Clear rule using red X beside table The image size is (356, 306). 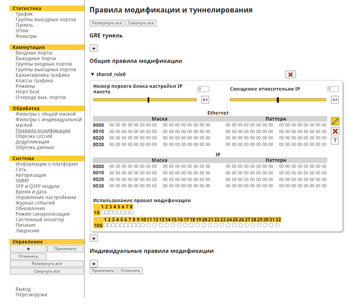tap(335, 131)
